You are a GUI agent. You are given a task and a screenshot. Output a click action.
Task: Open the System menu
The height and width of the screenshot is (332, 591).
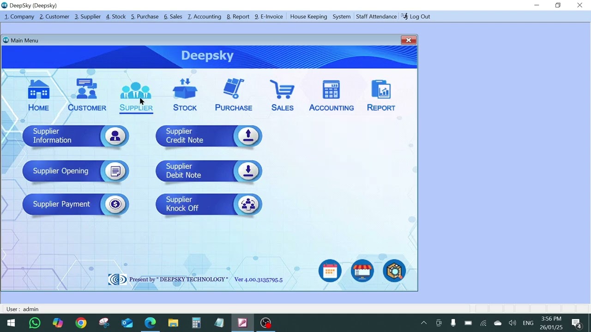coord(341,17)
